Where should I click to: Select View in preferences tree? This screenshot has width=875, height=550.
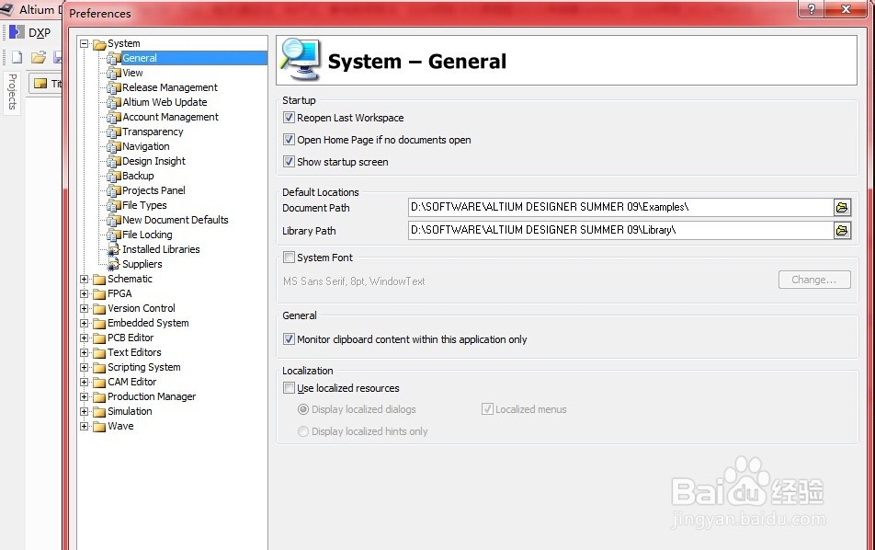coord(132,73)
